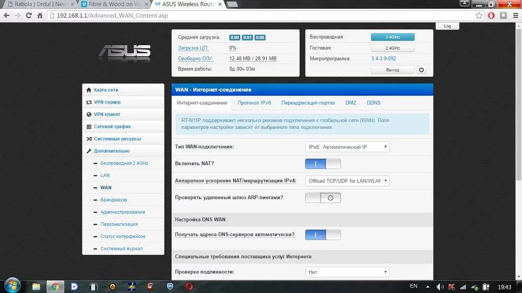Switch to the Fibre & Wood browser tab
The width and height of the screenshot is (522, 293).
coord(114,4)
